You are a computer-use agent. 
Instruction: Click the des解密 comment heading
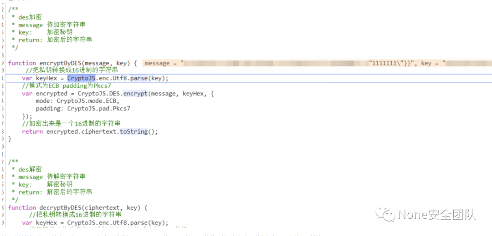point(30,170)
